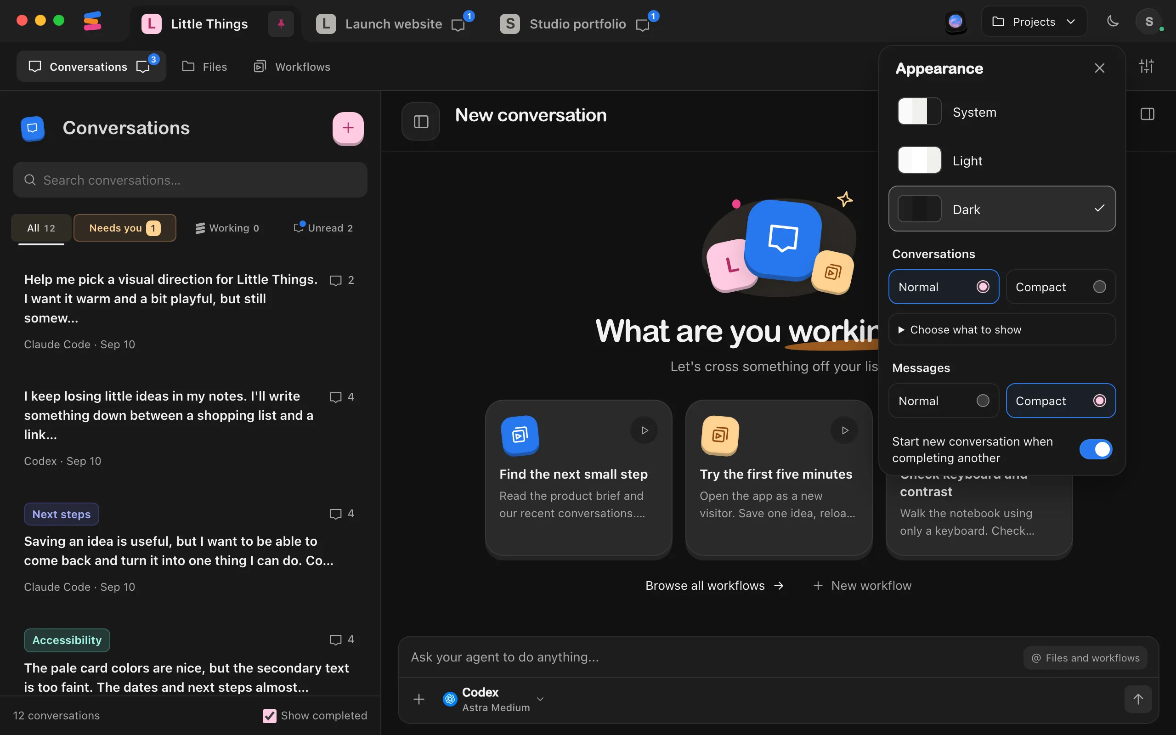The width and height of the screenshot is (1176, 735).
Task: Filter by Needs you conversations
Action: (125, 228)
